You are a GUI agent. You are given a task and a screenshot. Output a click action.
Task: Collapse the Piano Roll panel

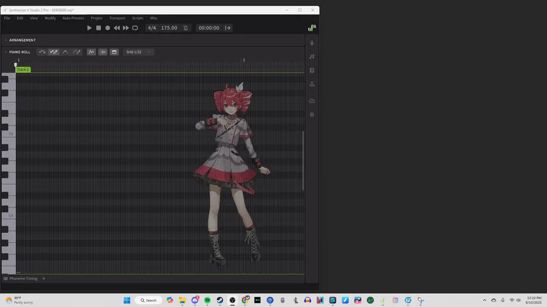tap(6, 52)
